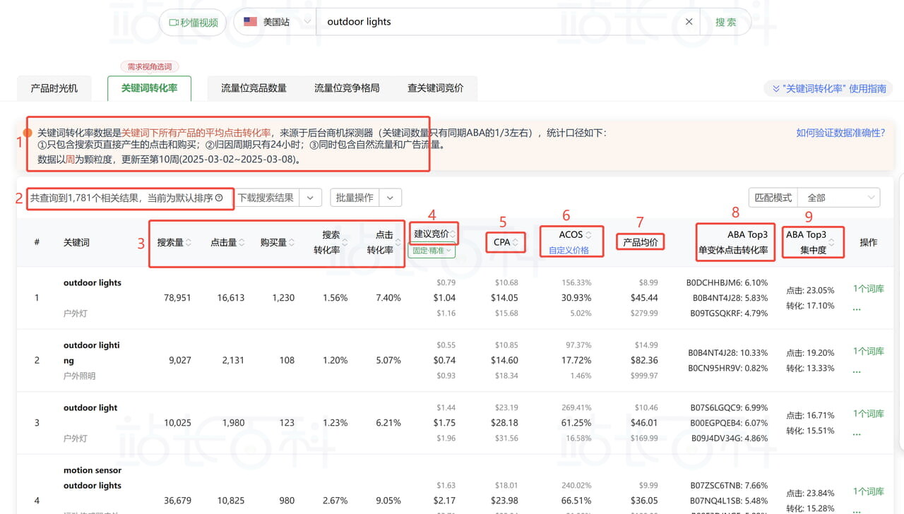Image resolution: width=904 pixels, height=514 pixels.
Task: Open the more options dots for outdoor light row
Action: coord(857,434)
